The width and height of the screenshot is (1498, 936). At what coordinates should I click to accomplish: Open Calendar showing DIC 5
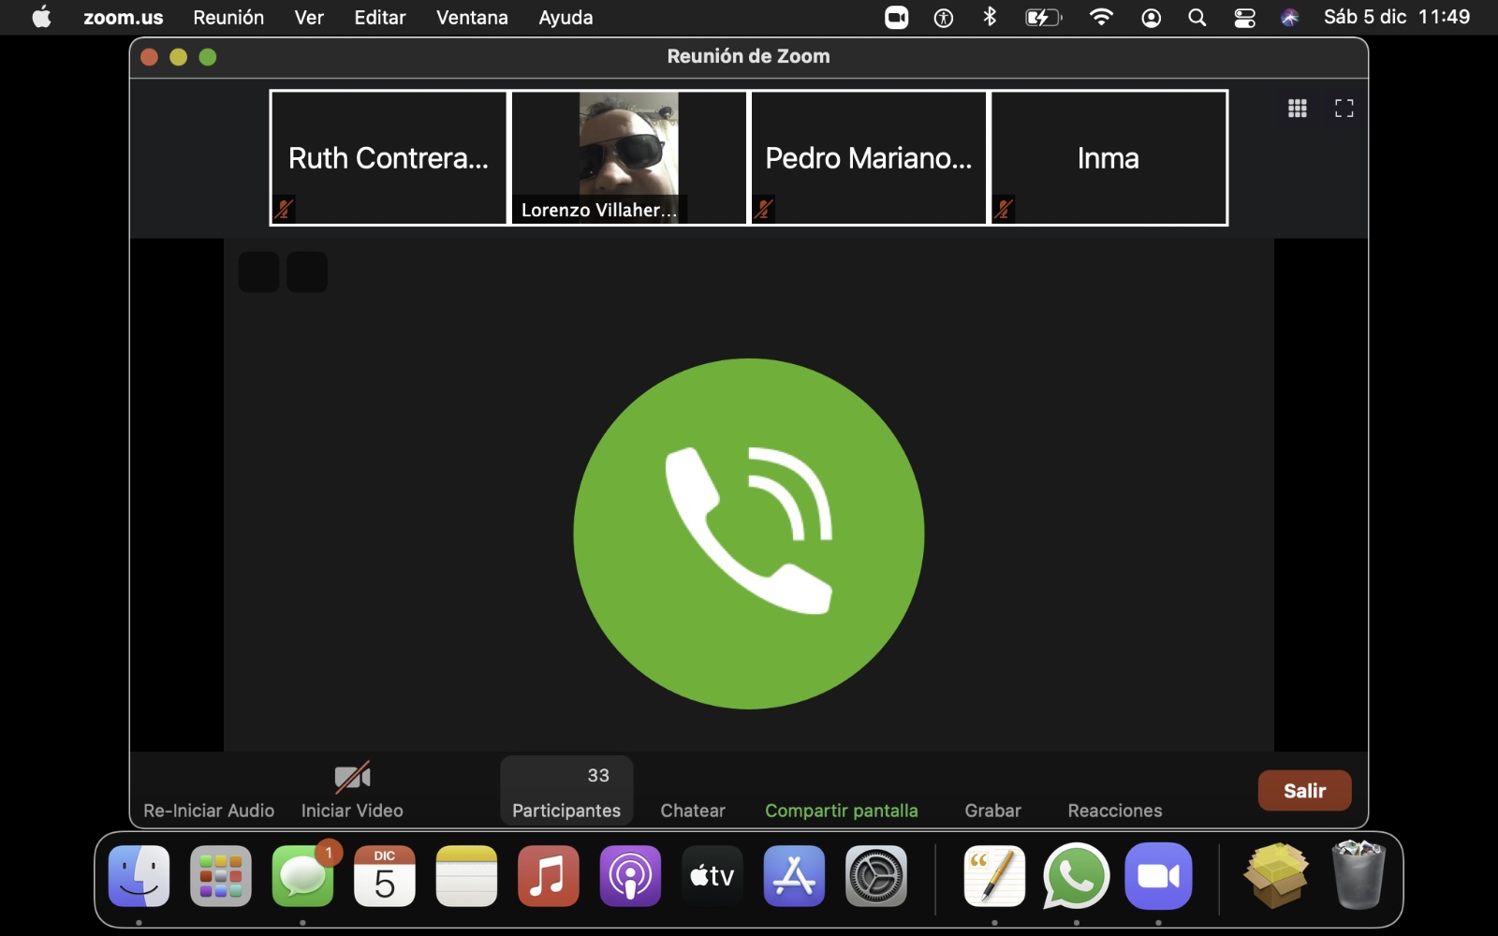coord(385,876)
